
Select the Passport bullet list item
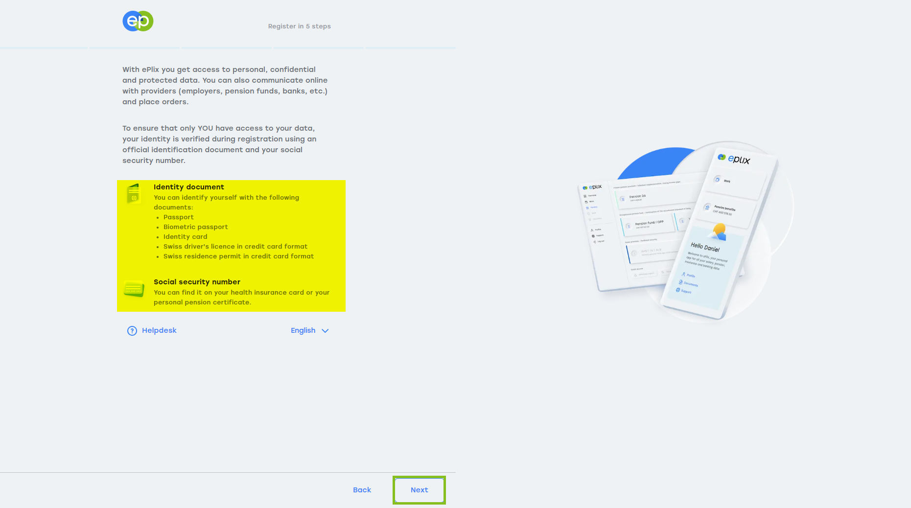click(178, 217)
